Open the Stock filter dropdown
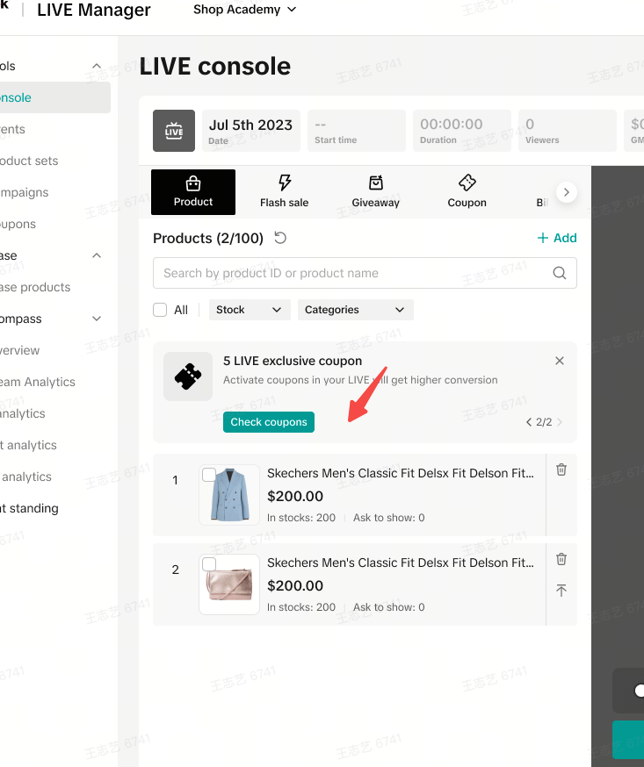The height and width of the screenshot is (767, 644). (250, 310)
